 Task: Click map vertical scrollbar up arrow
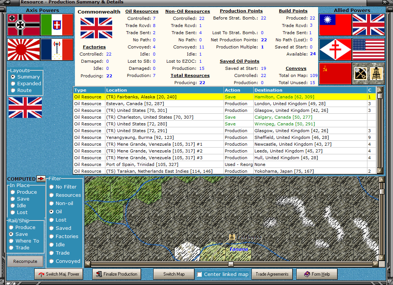[x=382, y=179]
